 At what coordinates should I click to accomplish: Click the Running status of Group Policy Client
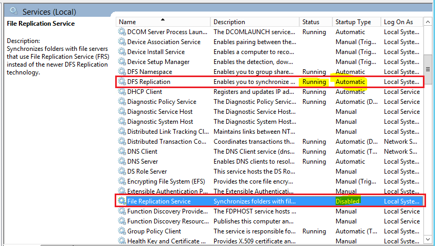pyautogui.click(x=314, y=231)
